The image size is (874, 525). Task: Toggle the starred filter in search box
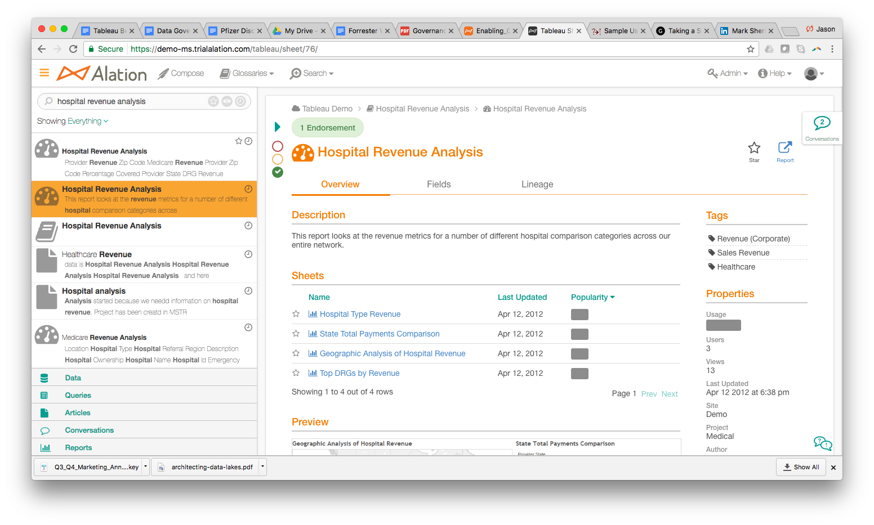click(x=213, y=101)
